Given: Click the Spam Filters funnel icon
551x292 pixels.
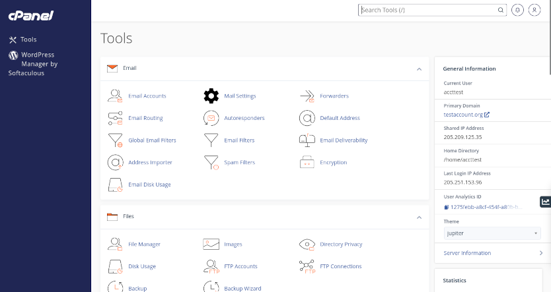Looking at the screenshot, I should tap(211, 162).
